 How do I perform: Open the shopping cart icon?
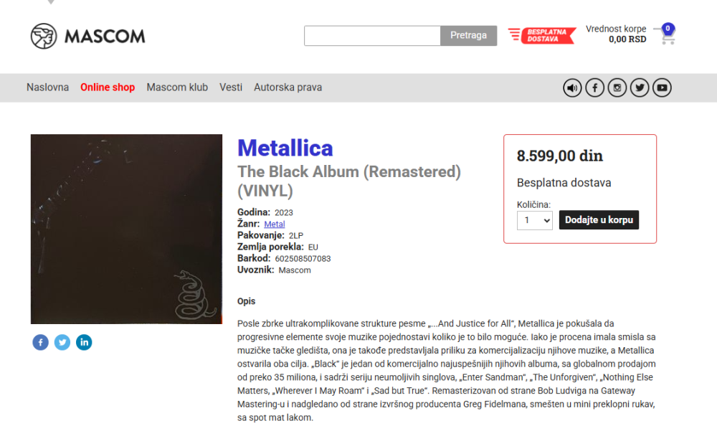[668, 34]
